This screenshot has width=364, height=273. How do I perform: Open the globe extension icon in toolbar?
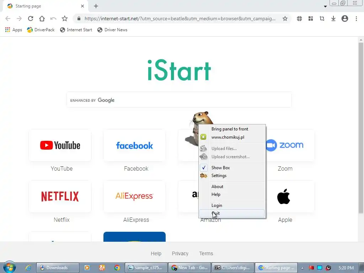click(299, 18)
